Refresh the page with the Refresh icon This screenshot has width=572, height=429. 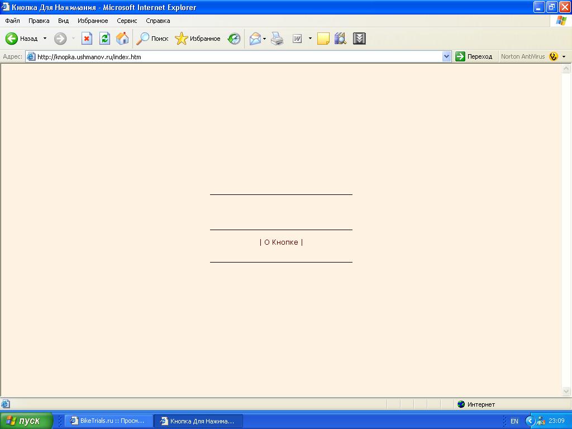click(x=104, y=39)
